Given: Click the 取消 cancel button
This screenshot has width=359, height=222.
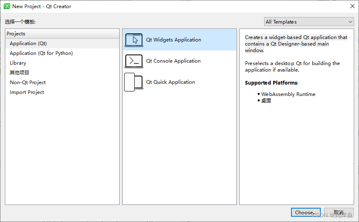Looking at the screenshot, I should pos(339,212).
